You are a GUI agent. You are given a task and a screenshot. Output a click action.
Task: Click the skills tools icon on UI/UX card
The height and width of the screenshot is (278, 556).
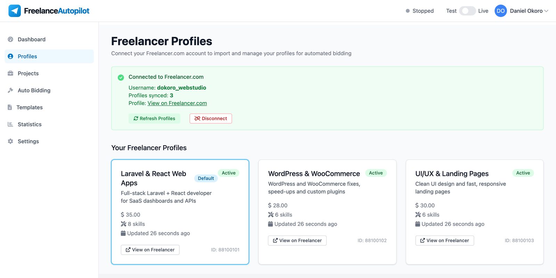418,215
